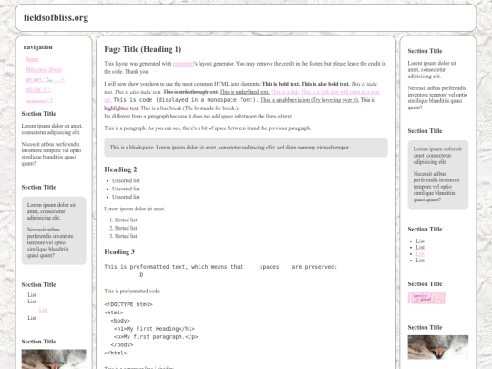Click the '<!DOCTYPE html>' code line

click(x=128, y=304)
